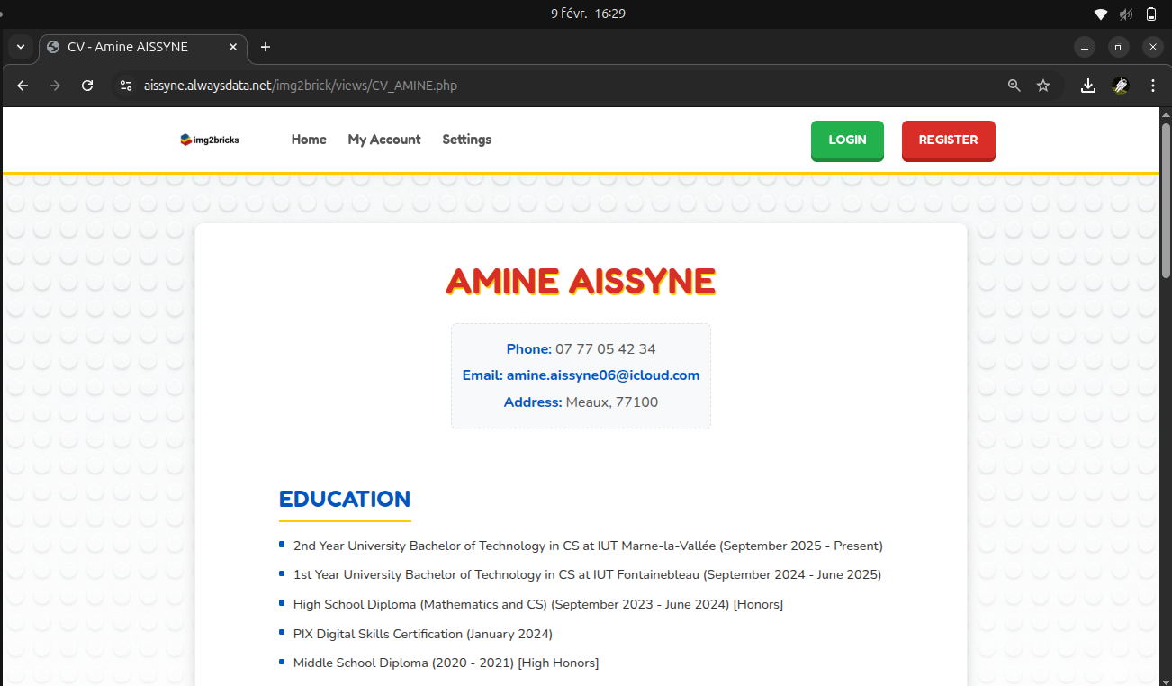Click the browser profile avatar icon
The width and height of the screenshot is (1172, 686).
1121,86
